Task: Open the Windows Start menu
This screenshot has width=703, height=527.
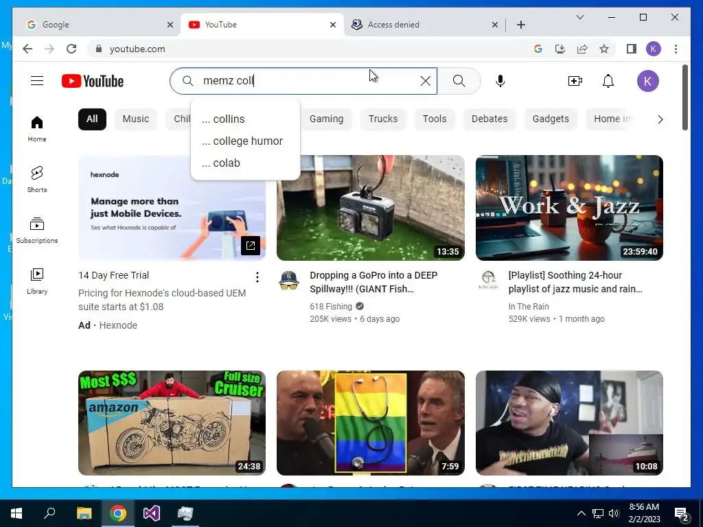Action: pos(16,513)
